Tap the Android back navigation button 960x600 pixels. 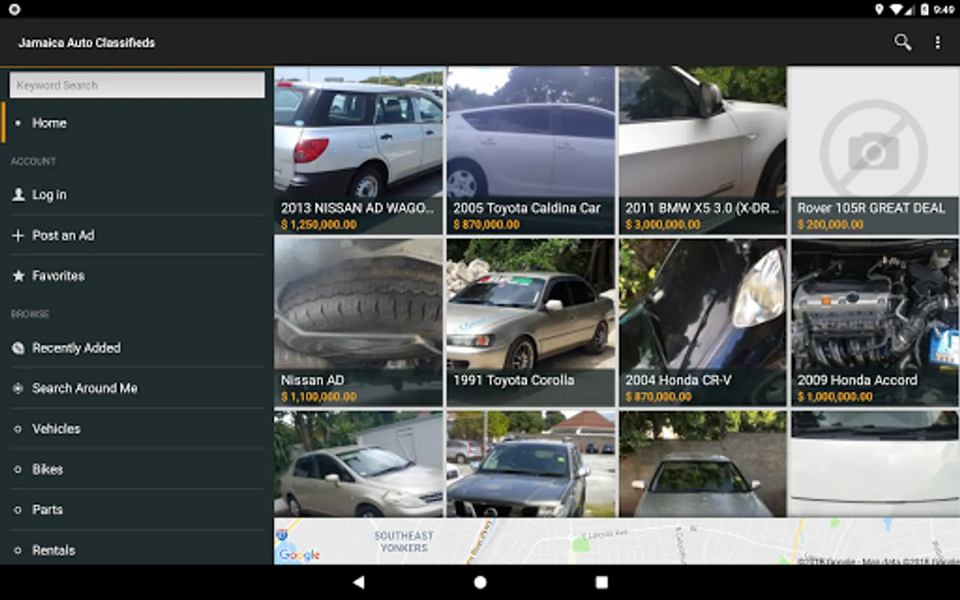359,582
